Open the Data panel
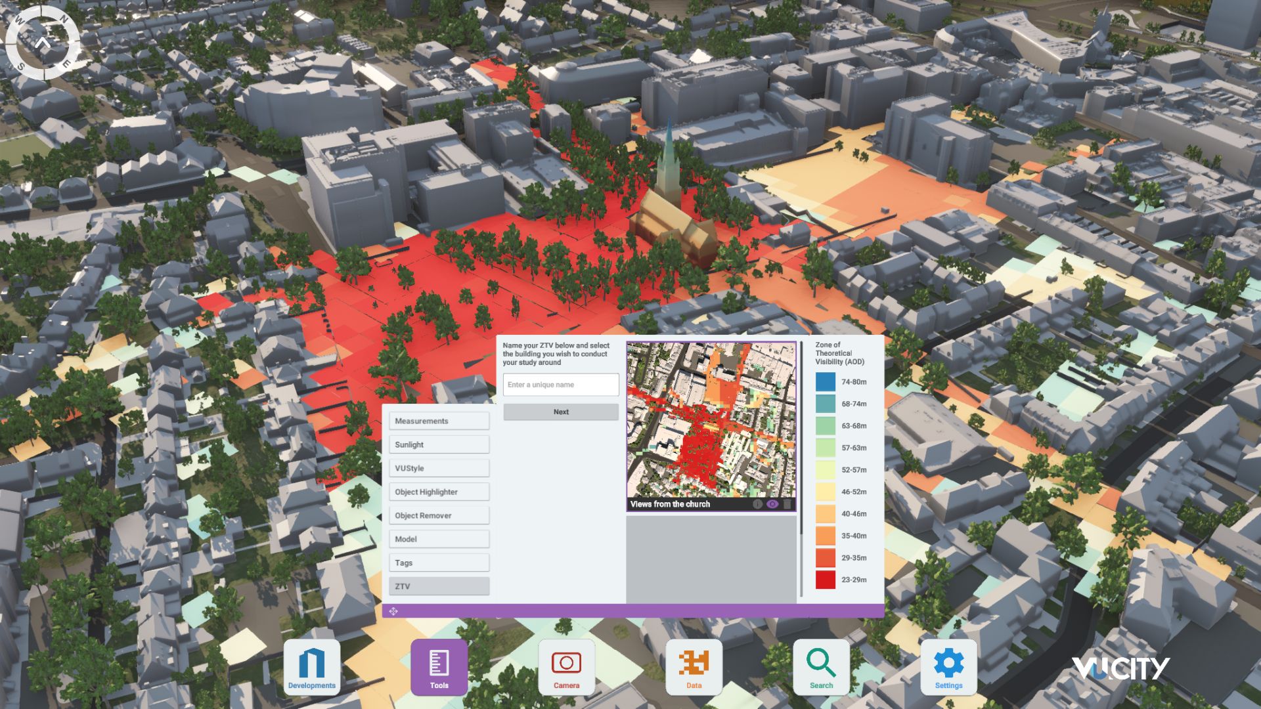Screen dimensions: 1261x709 pyautogui.click(x=693, y=666)
